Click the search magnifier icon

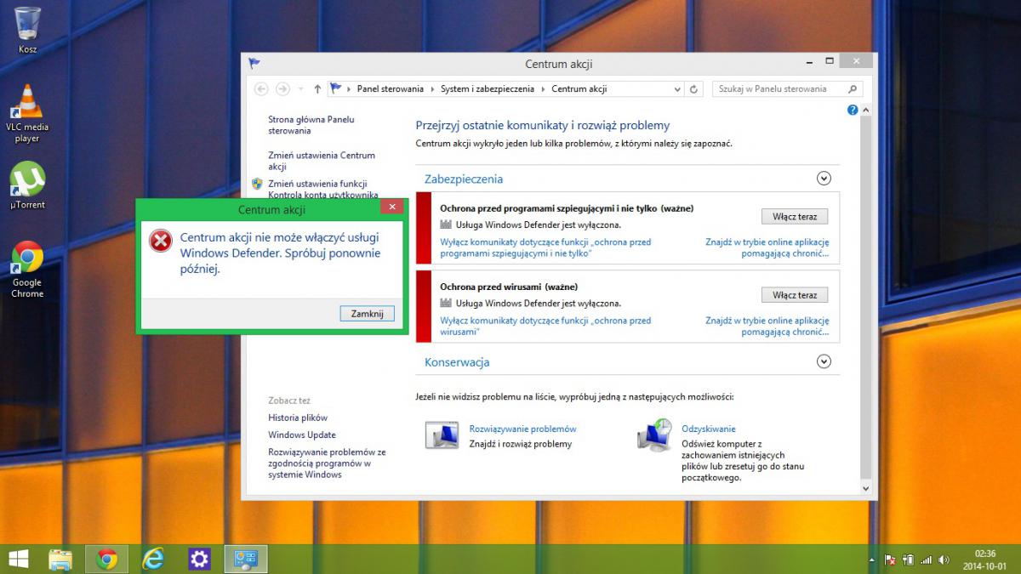tap(853, 88)
